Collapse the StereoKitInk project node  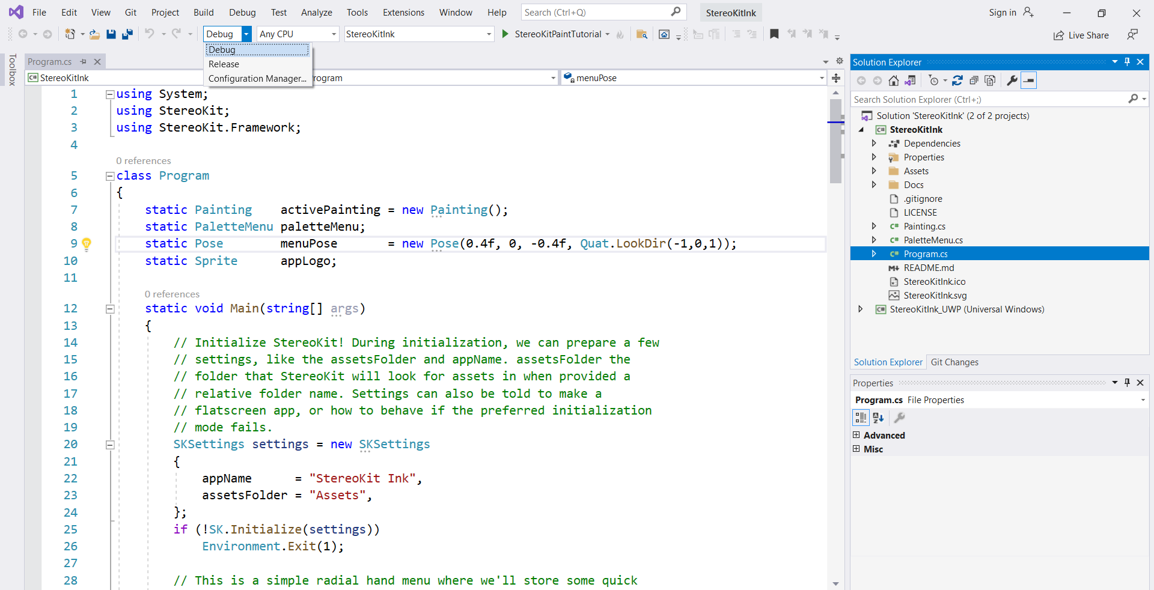pos(861,129)
